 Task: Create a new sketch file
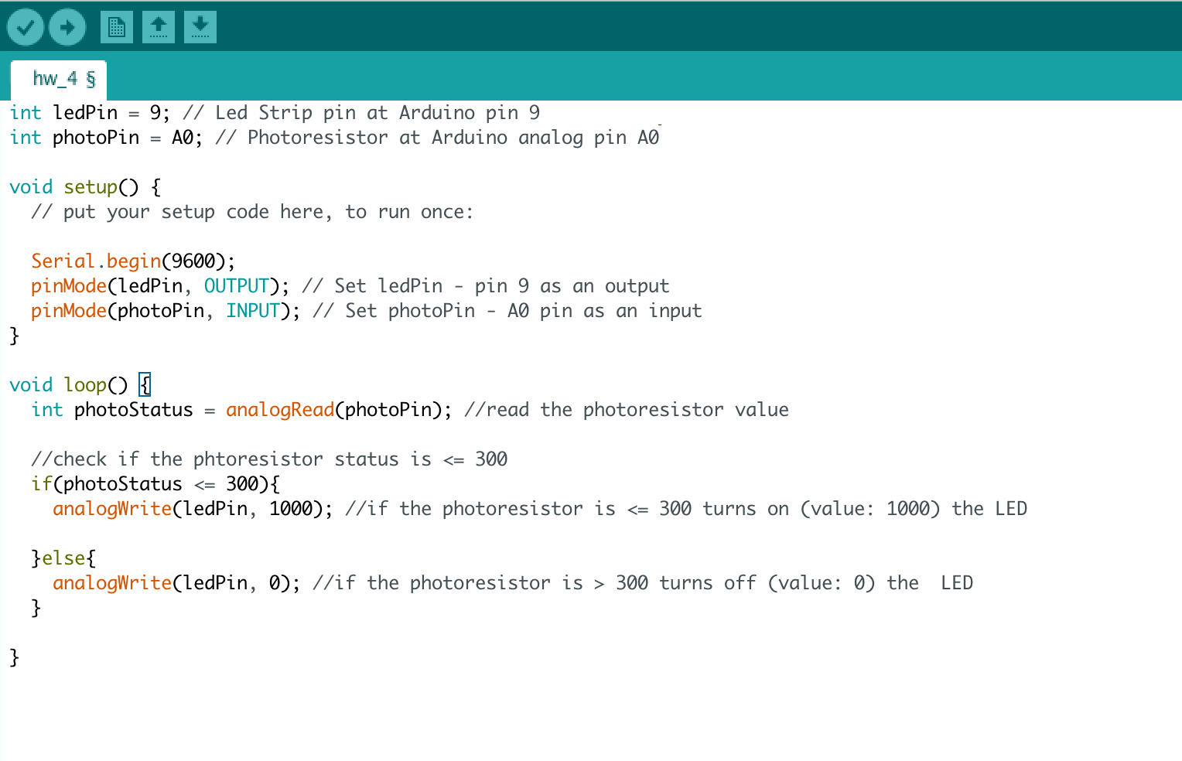pos(117,28)
